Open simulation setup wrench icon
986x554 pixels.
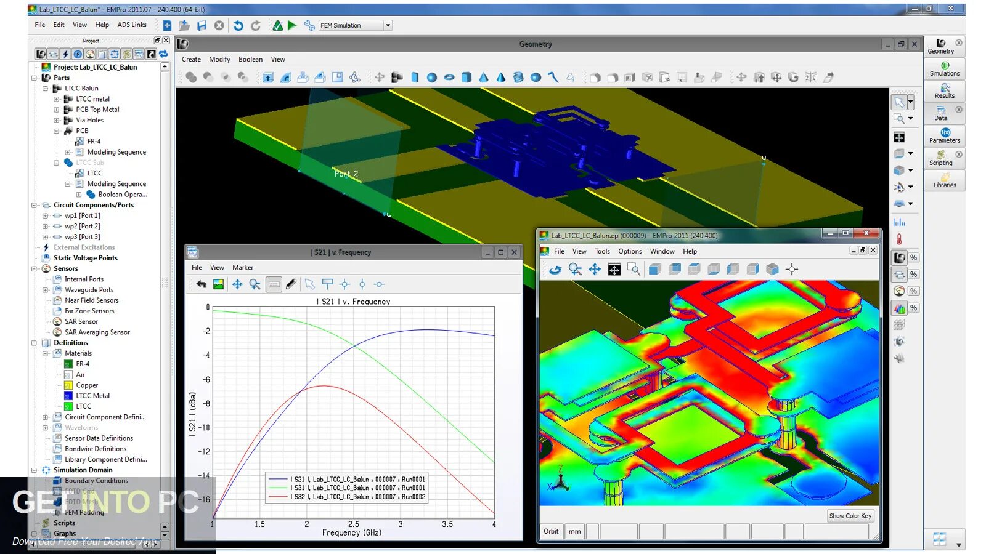309,25
